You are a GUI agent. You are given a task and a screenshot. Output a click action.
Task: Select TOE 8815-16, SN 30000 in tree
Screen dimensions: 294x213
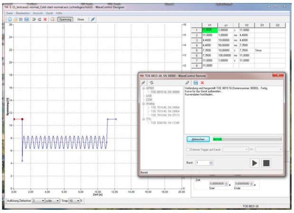pos(165,92)
